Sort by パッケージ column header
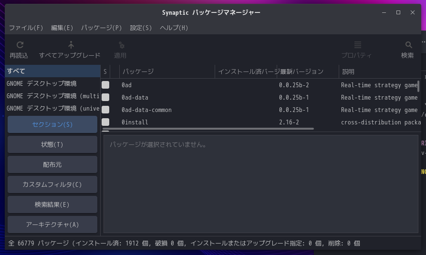 167,71
